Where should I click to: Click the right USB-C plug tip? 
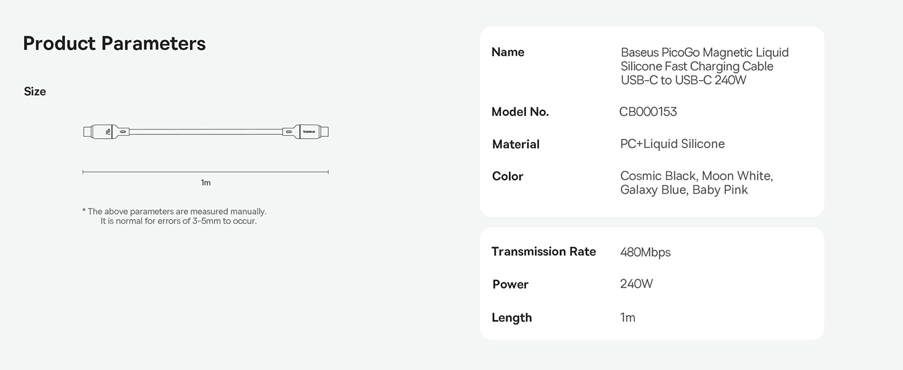coord(324,131)
